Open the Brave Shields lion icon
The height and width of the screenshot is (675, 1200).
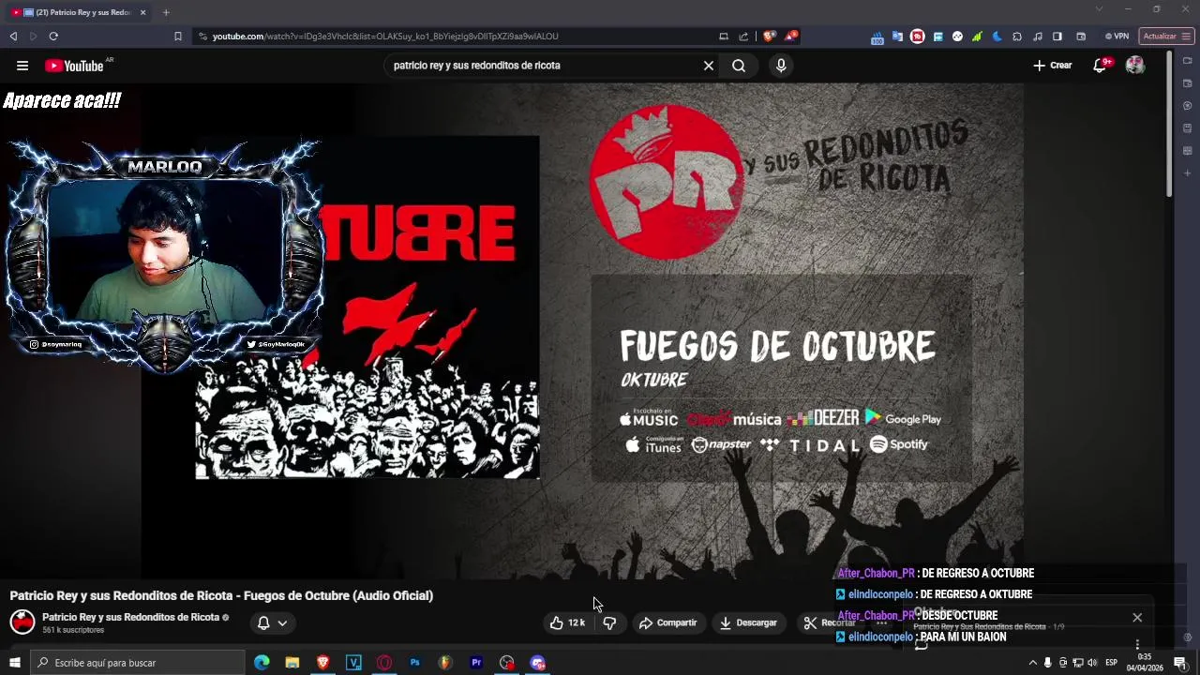[x=769, y=37]
